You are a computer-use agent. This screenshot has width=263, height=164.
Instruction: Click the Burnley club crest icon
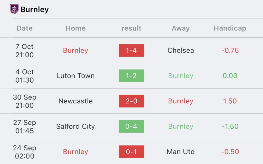click(x=14, y=9)
